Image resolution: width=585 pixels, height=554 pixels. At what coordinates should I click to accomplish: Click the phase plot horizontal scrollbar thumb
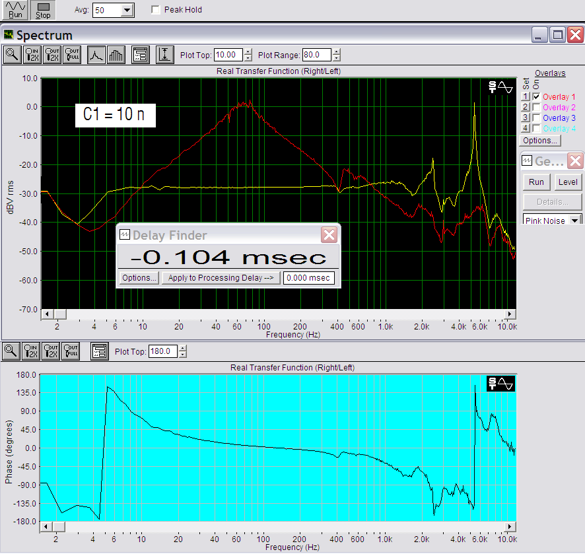[x=59, y=527]
